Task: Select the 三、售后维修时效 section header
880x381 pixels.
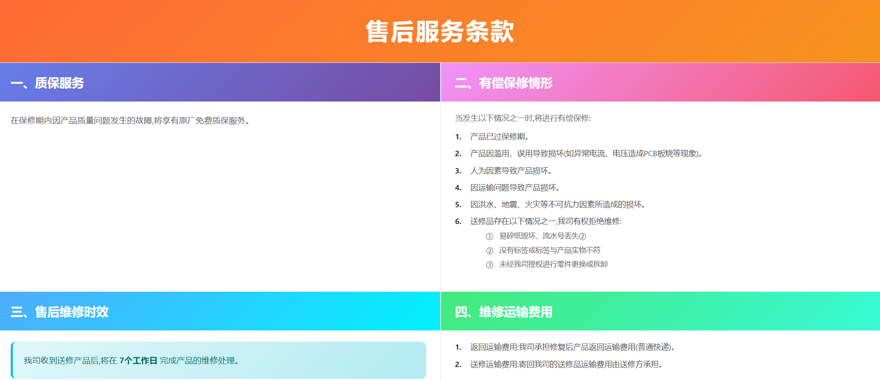Action: click(x=60, y=312)
